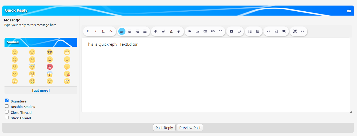357x136 pixels.
Task: Open the emoticon picker in toolbar
Action: [239, 31]
